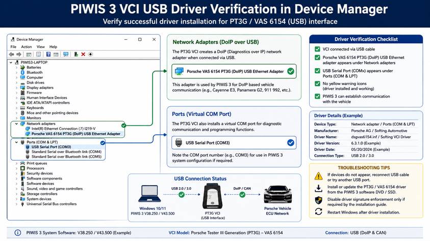Click the Storage controllers icon
430x241 pixels.
22,194
